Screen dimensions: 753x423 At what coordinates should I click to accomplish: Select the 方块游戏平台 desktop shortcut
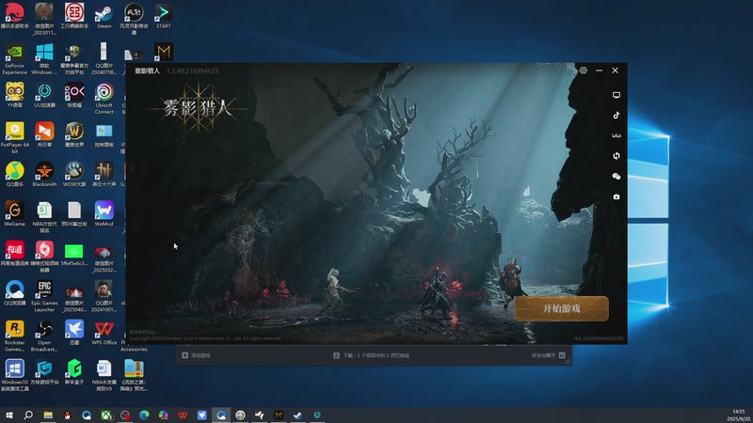[x=44, y=372]
